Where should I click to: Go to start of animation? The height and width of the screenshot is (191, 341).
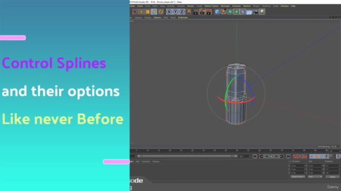click(255, 157)
